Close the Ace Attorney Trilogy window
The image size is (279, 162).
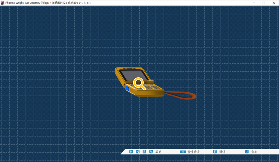(274, 3)
